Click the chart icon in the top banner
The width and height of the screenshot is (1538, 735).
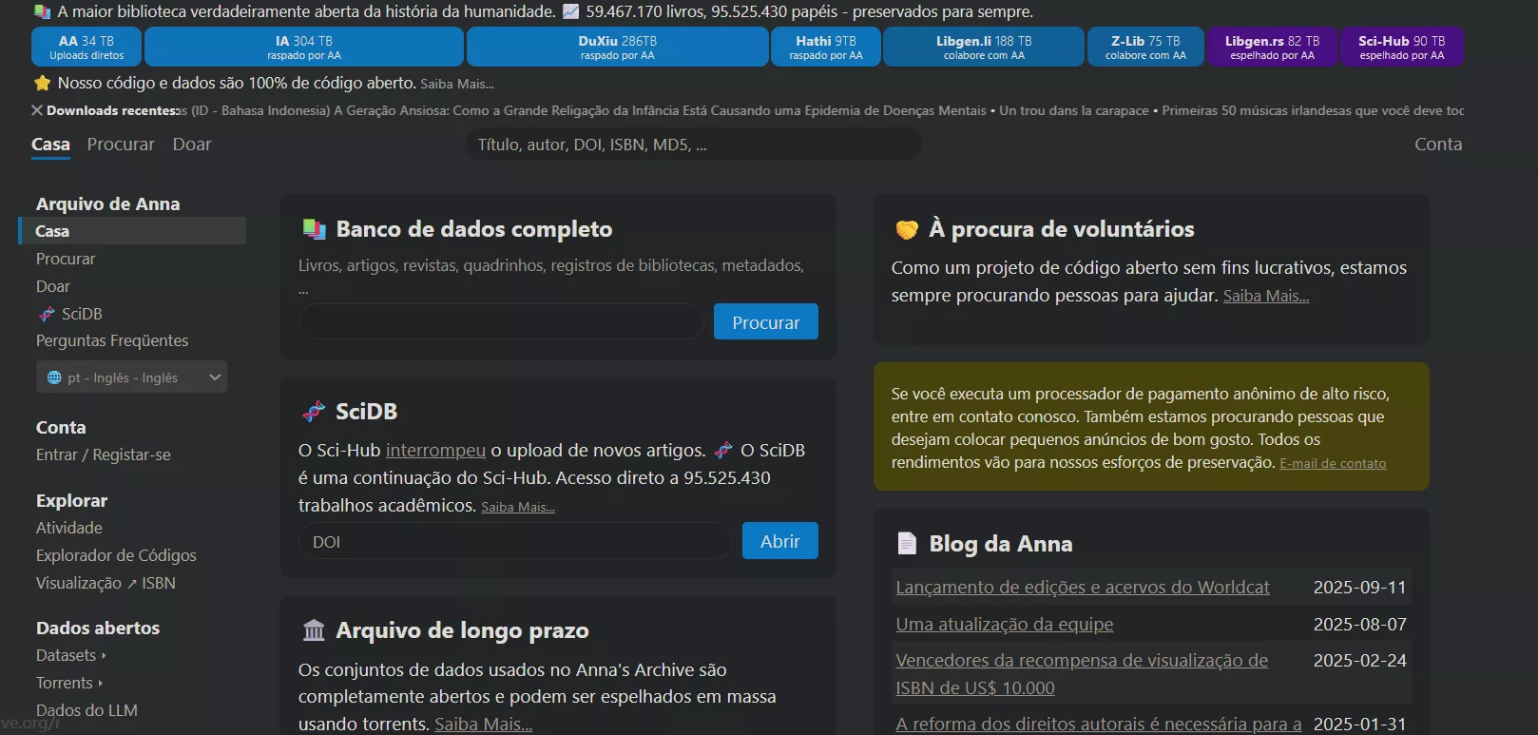click(x=570, y=11)
